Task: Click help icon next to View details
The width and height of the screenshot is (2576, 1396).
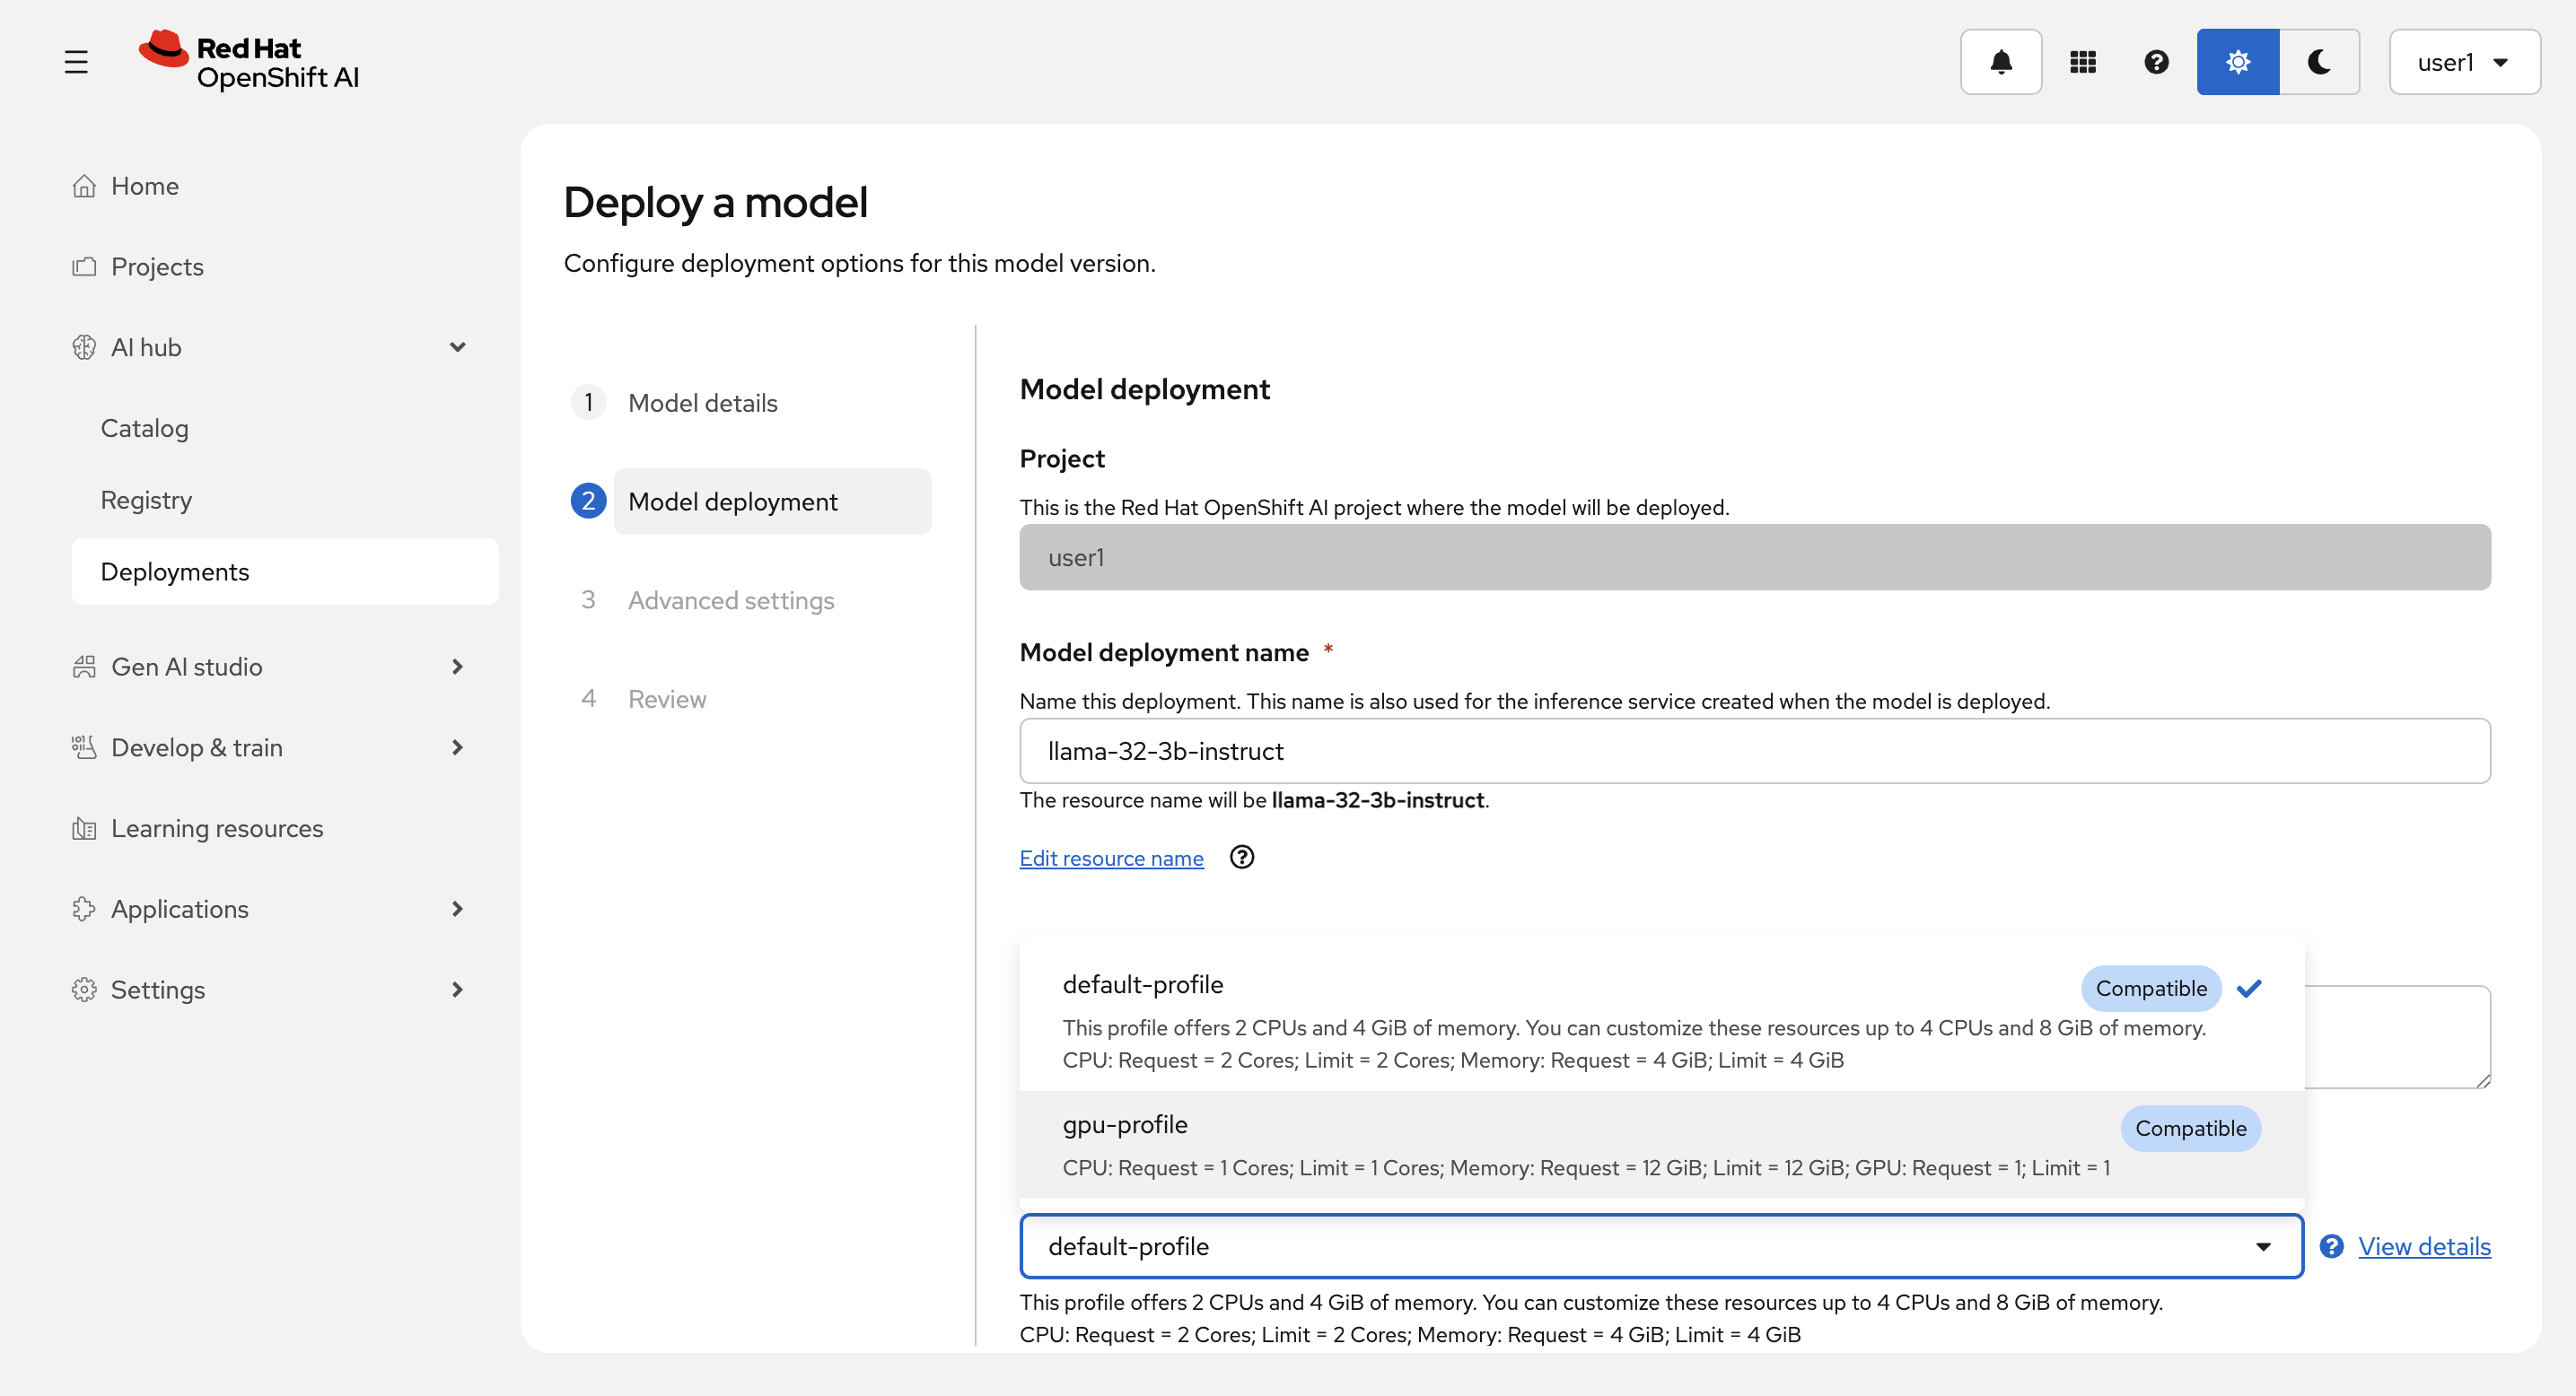Action: (x=2331, y=1246)
